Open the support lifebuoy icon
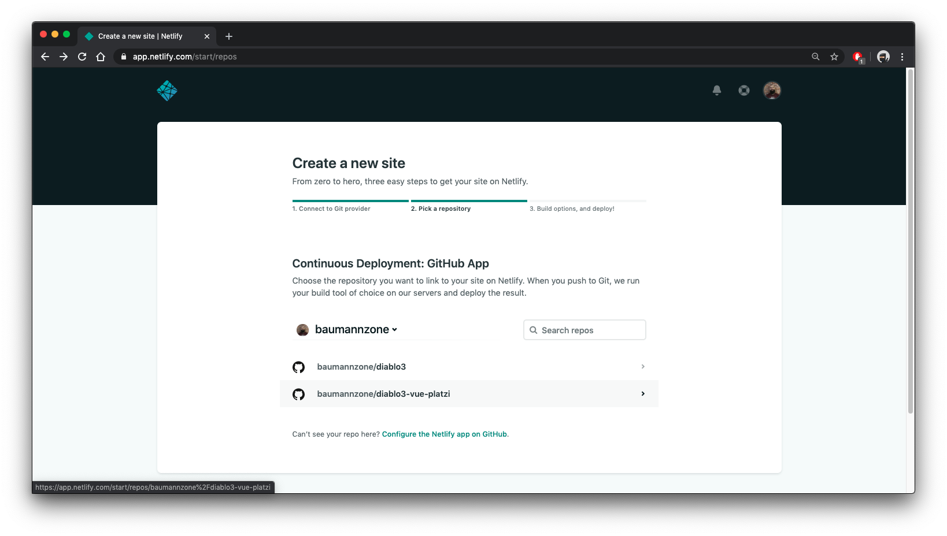 pos(744,90)
